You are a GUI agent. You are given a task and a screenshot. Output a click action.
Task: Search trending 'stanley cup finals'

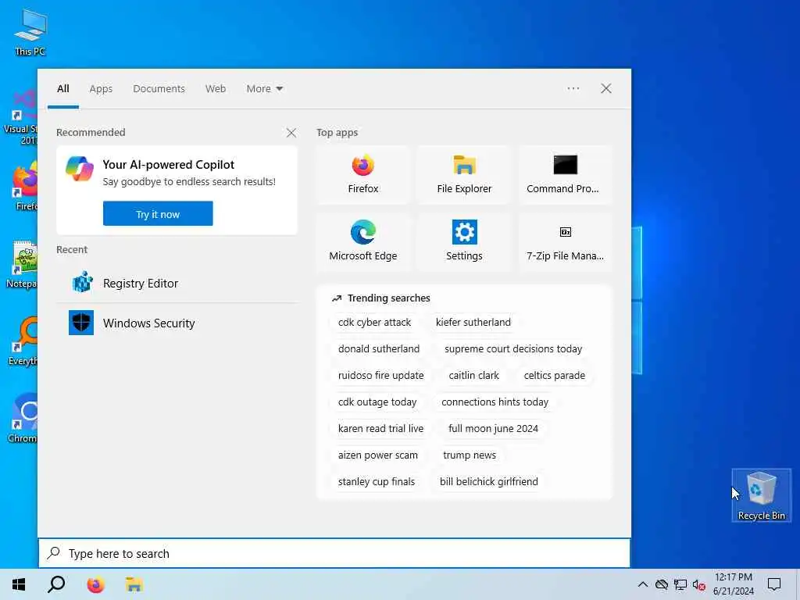(376, 481)
